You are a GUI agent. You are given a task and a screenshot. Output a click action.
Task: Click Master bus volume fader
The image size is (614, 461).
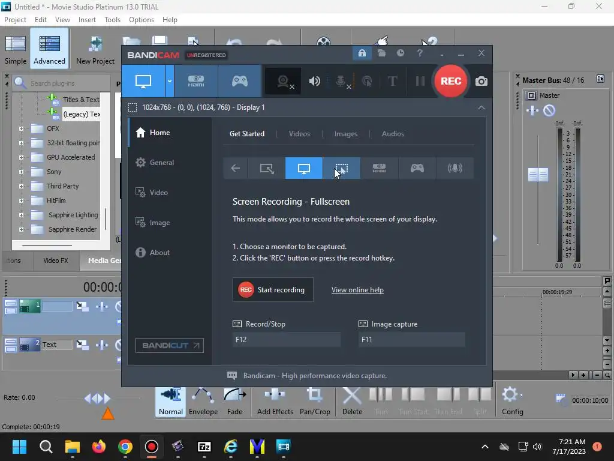point(538,175)
